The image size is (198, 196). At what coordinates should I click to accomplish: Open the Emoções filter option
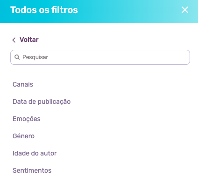[x=27, y=119]
